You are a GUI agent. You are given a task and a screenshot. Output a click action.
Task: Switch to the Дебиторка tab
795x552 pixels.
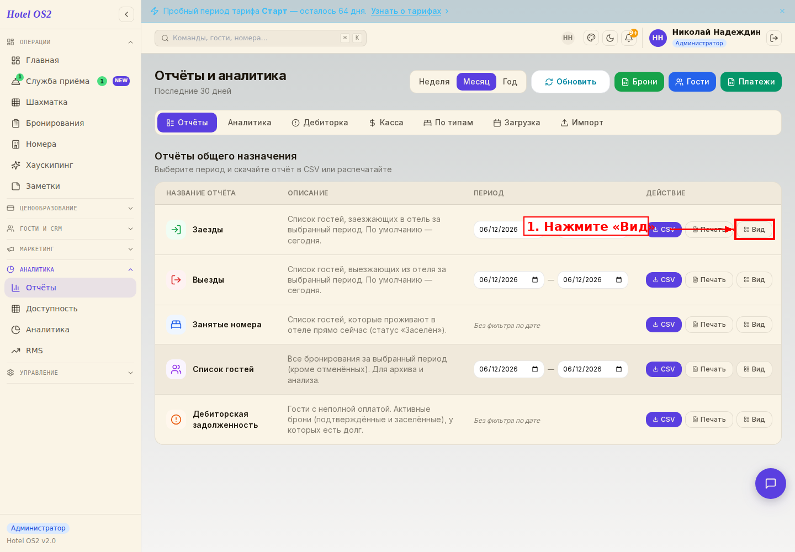coord(320,123)
